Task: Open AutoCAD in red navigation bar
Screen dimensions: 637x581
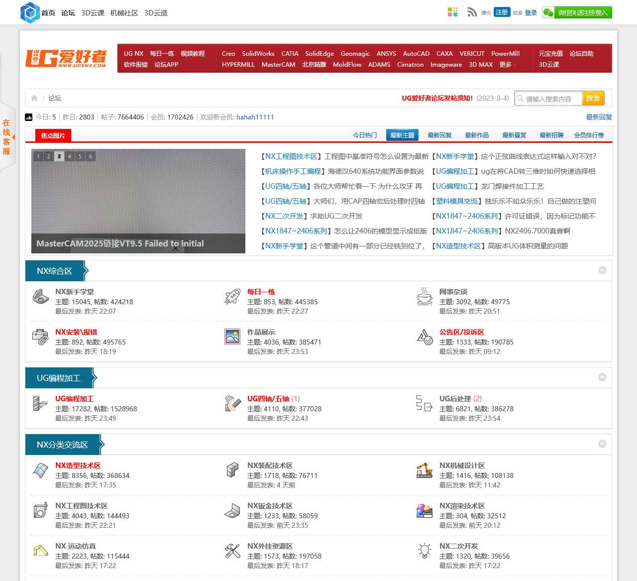Action: point(416,54)
